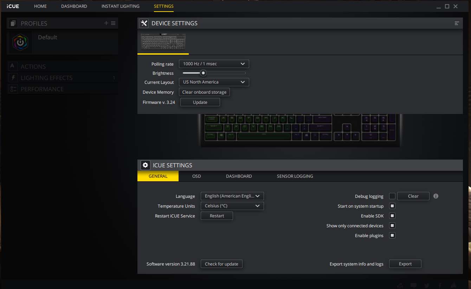Open the Profiles hamburger menu
The height and width of the screenshot is (289, 471).
[x=113, y=23]
